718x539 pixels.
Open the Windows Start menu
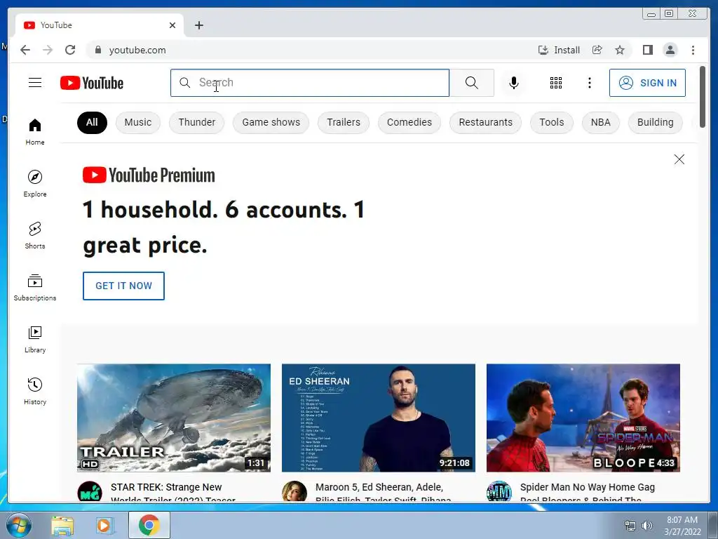pyautogui.click(x=19, y=525)
